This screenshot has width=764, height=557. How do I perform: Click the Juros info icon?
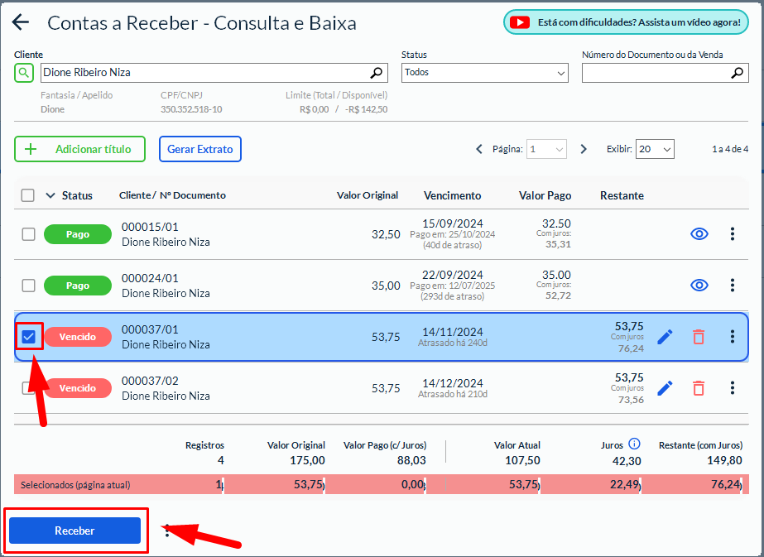(634, 444)
